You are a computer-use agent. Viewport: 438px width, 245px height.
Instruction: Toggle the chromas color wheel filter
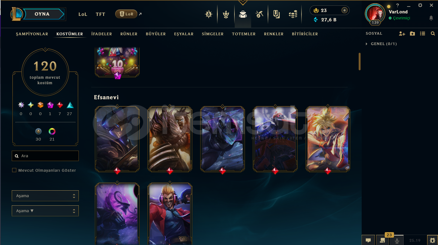(x=52, y=132)
